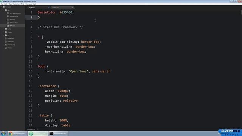Switch to Chrome in the taskbar
This screenshot has height=136, width=242.
[x=17, y=133]
